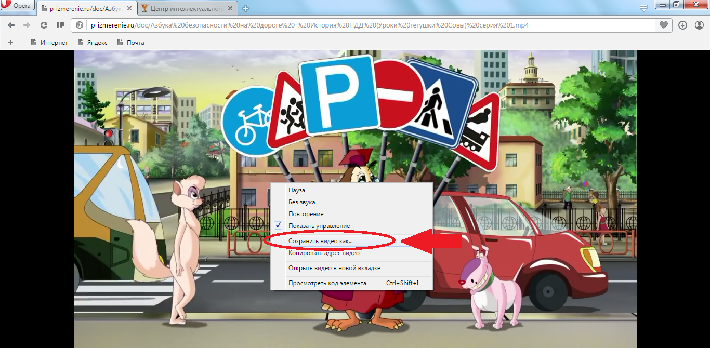Choose Копировать адрес видео
The width and height of the screenshot is (710, 348).
(352, 253)
